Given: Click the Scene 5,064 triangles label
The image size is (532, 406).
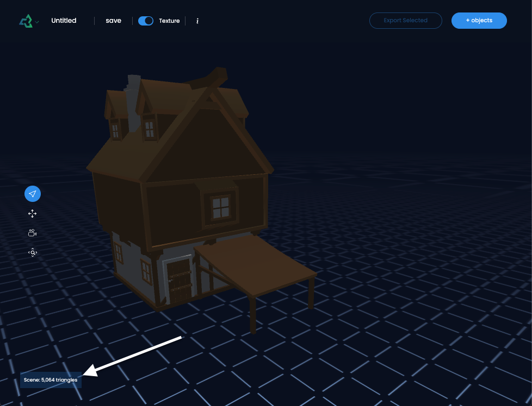Looking at the screenshot, I should pyautogui.click(x=51, y=380).
